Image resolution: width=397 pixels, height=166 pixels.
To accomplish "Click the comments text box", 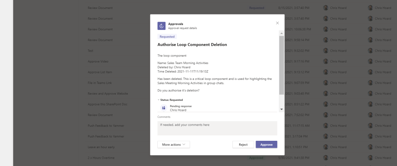I will point(217,128).
